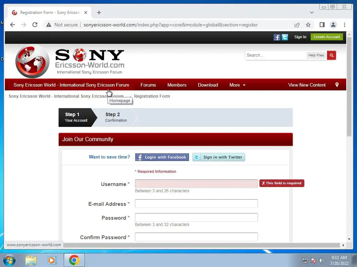Click the Action Center flag tray icon

point(313,260)
